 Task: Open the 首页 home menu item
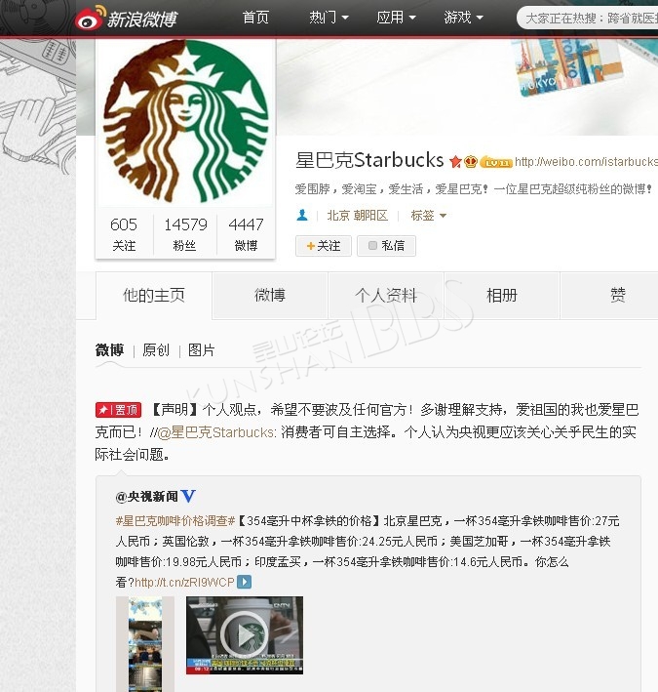pyautogui.click(x=255, y=18)
